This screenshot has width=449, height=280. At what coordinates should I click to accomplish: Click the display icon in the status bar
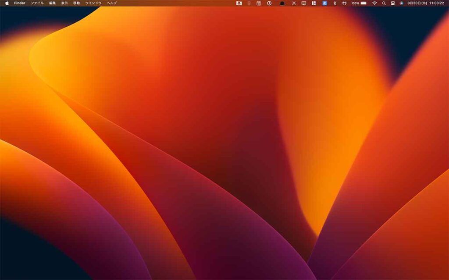(x=304, y=4)
